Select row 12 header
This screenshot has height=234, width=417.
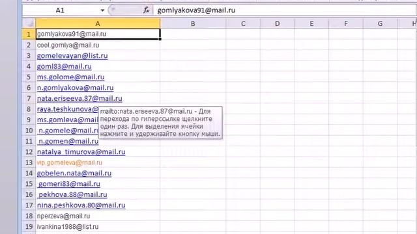29,151
